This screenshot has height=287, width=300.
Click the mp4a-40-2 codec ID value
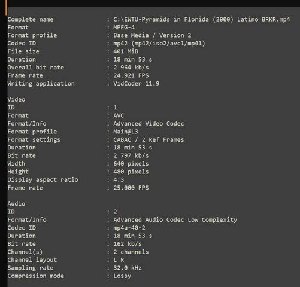(129, 228)
